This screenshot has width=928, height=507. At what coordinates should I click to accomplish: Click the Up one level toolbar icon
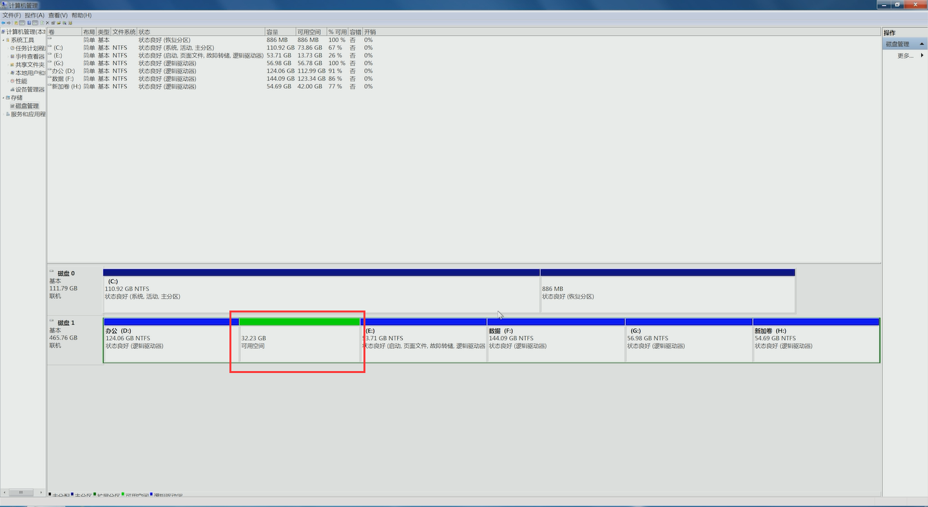[x=16, y=23]
